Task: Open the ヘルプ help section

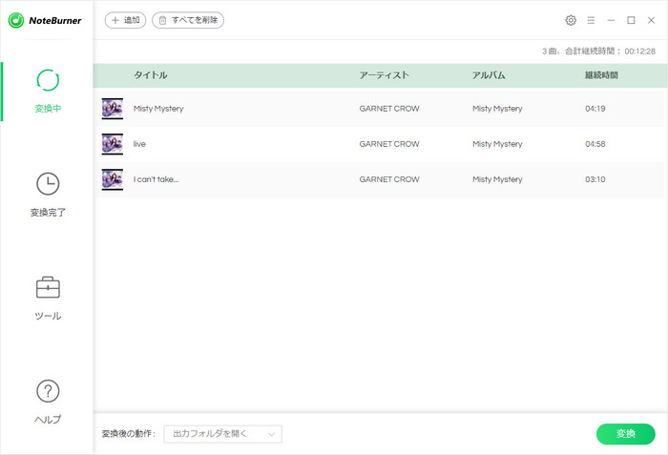Action: click(x=48, y=402)
